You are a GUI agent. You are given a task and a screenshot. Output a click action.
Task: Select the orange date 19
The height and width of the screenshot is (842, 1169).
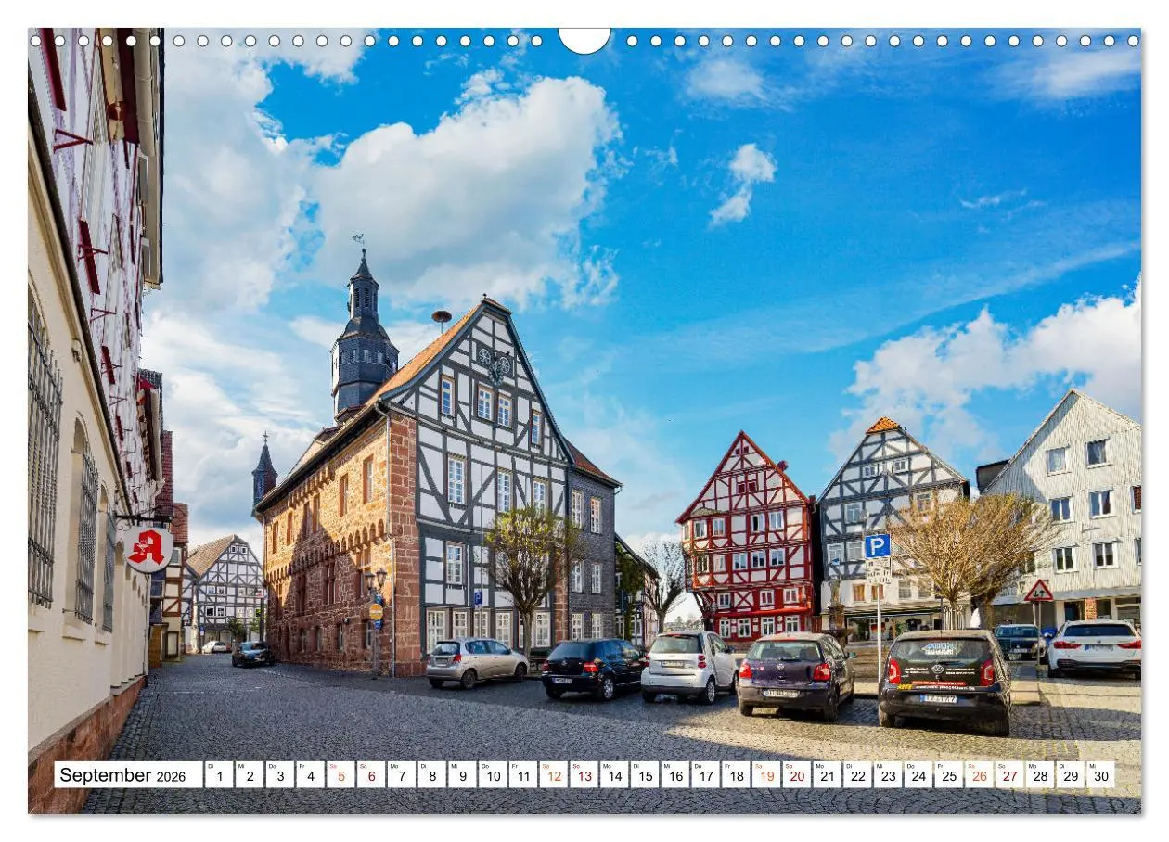(x=765, y=775)
